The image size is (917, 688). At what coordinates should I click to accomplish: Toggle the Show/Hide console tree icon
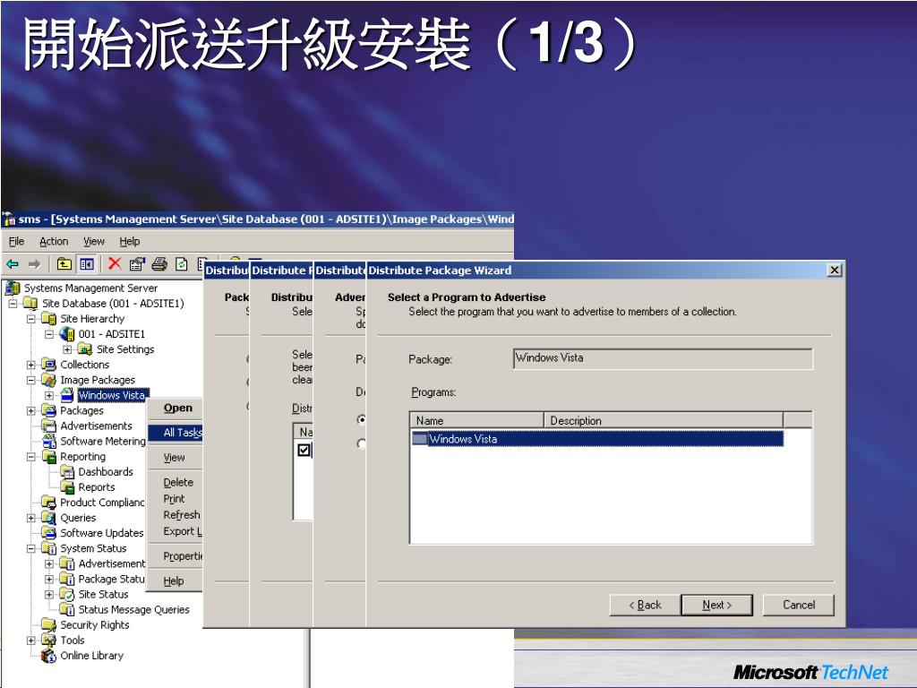[87, 264]
